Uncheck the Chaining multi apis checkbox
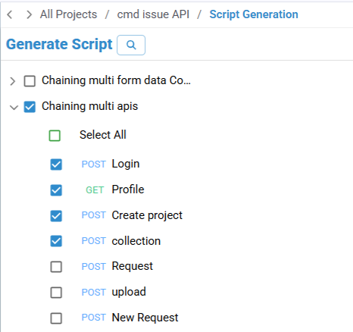The image size is (353, 332). 30,107
